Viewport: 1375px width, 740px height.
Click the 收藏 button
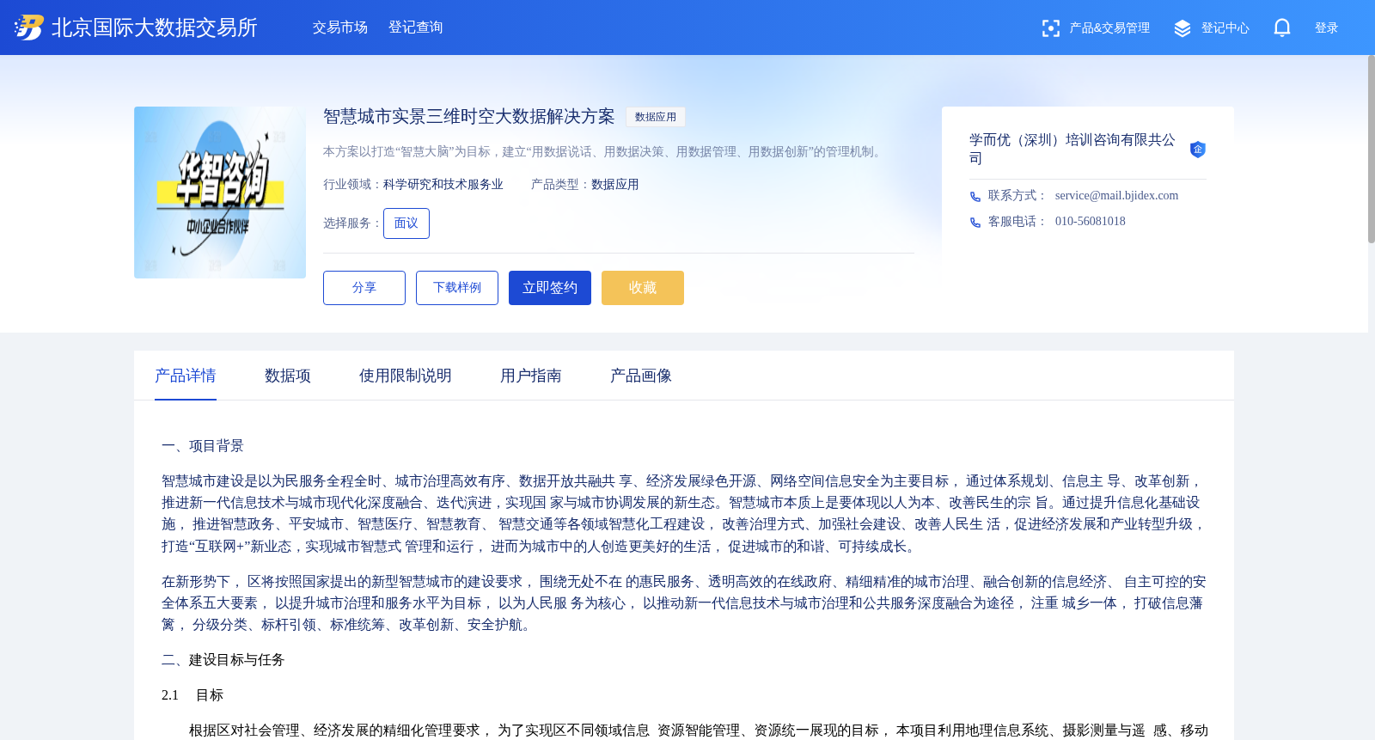[643, 288]
